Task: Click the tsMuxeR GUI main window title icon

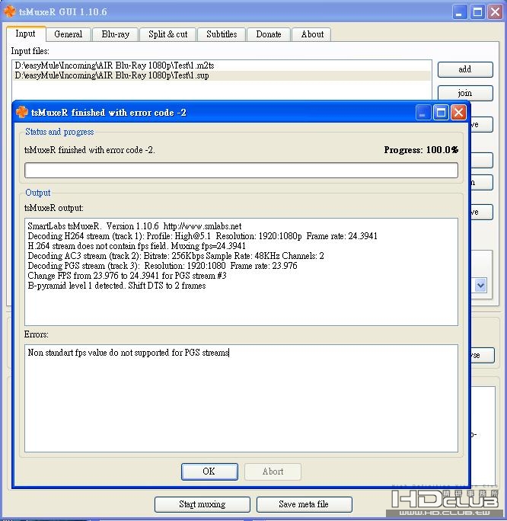Action: [10, 11]
